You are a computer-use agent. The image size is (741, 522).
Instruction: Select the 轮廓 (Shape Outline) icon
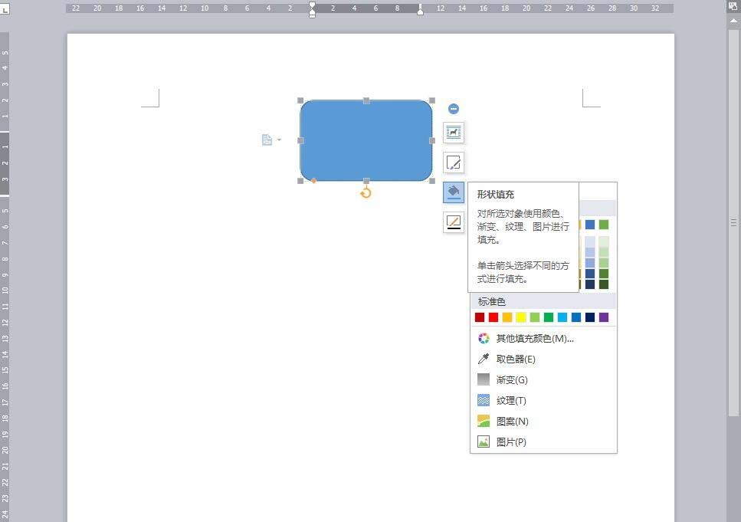[453, 222]
